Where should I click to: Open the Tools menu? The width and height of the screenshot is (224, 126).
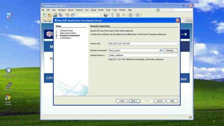115,10
